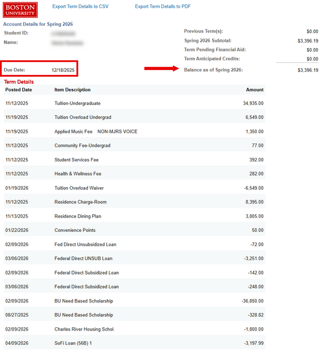
Task: Click the Term Details section heading
Action: pos(19,82)
